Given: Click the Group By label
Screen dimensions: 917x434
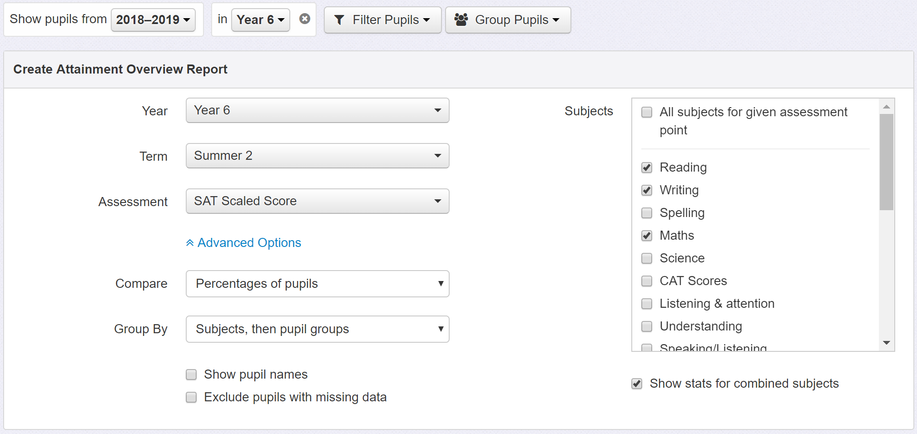Looking at the screenshot, I should tap(141, 329).
